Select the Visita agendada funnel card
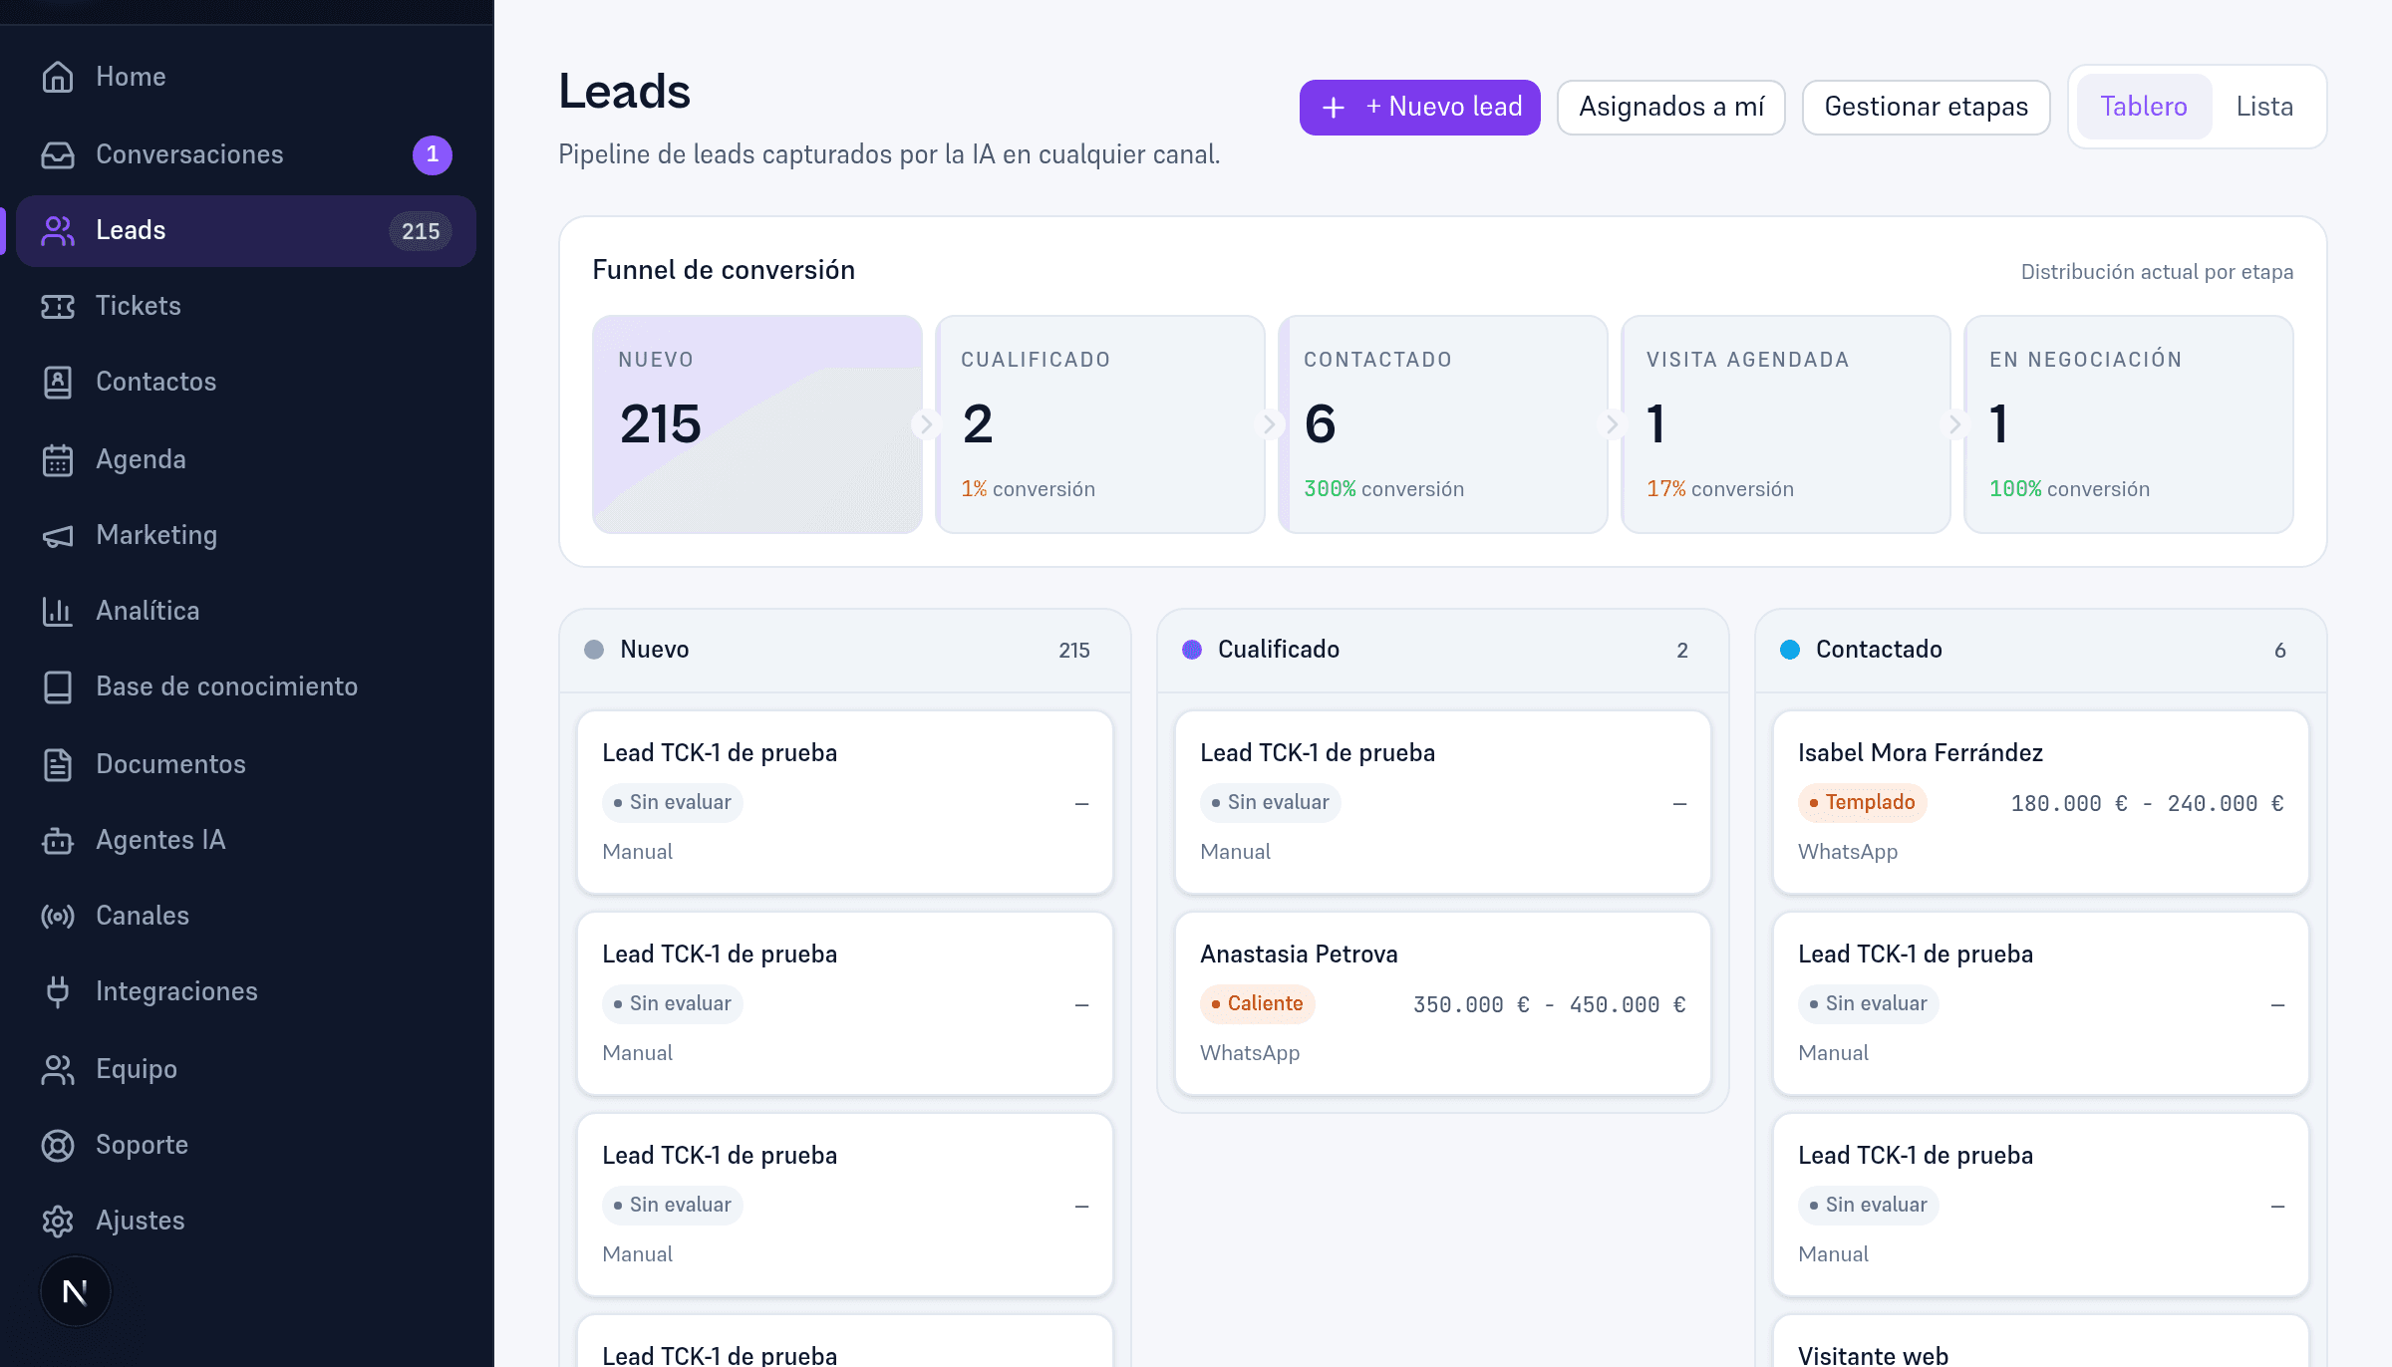 pos(1786,424)
